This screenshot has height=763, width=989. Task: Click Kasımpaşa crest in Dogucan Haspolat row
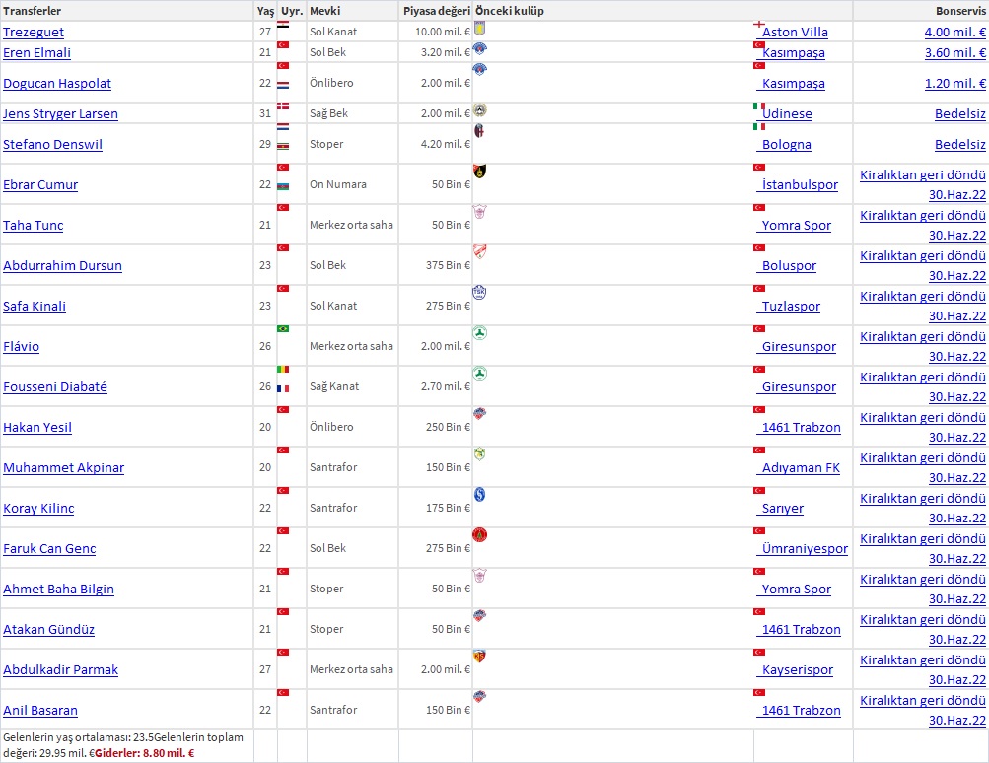pyautogui.click(x=479, y=69)
